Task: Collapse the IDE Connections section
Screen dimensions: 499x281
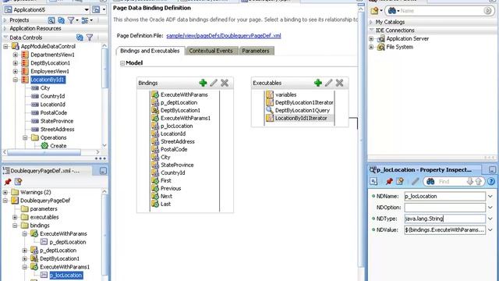Action: pos(371,30)
